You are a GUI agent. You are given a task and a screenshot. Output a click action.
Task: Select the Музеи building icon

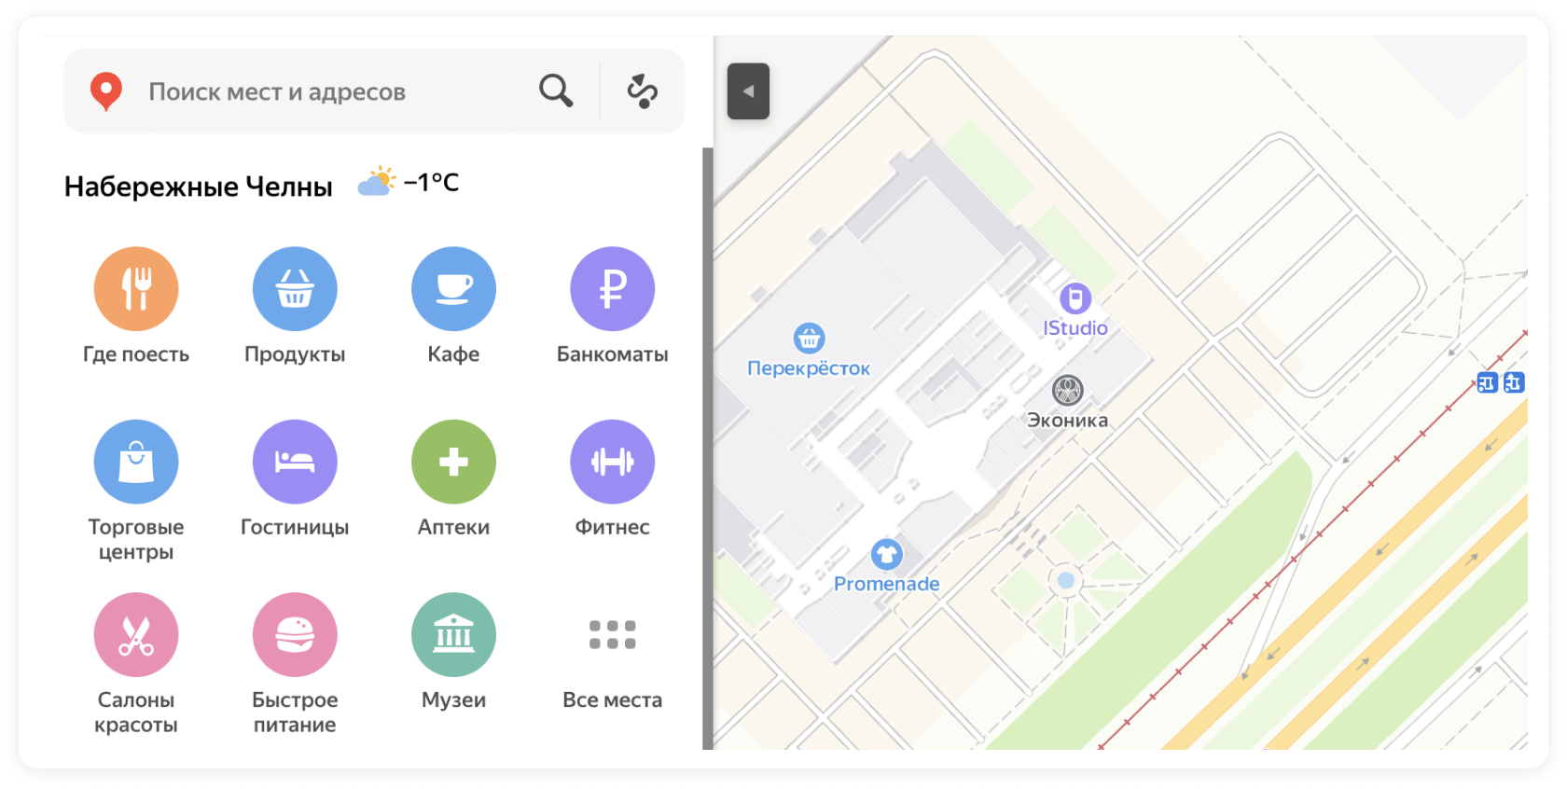click(453, 635)
